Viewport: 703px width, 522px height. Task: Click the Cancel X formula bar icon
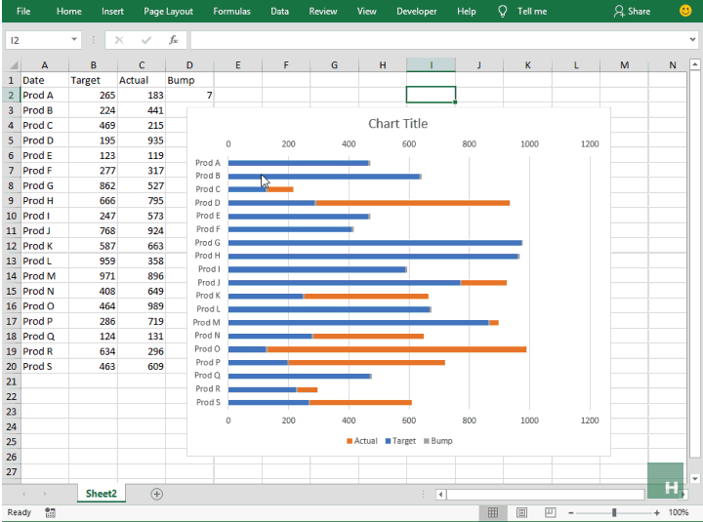(x=119, y=40)
